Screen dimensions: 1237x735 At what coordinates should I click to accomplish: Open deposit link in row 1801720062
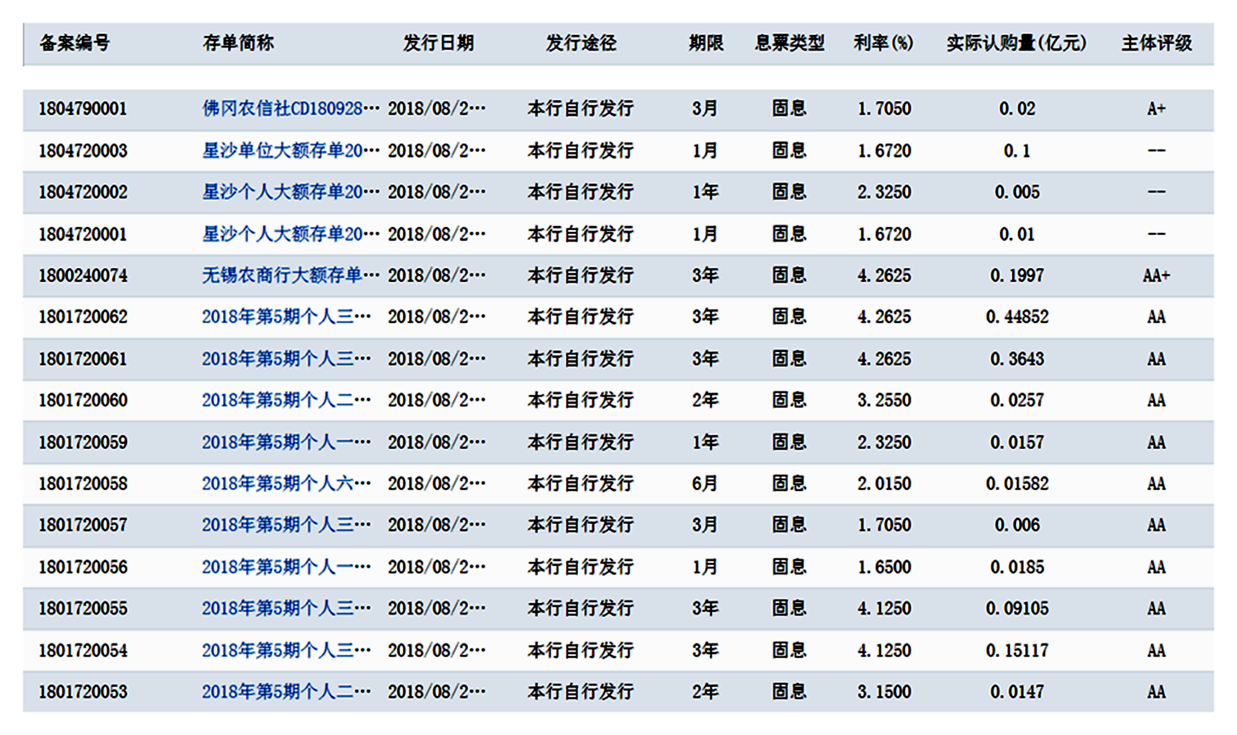(x=286, y=317)
